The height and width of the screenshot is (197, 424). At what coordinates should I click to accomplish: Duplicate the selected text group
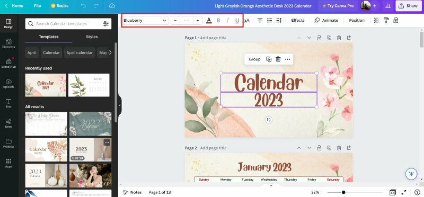[269, 59]
